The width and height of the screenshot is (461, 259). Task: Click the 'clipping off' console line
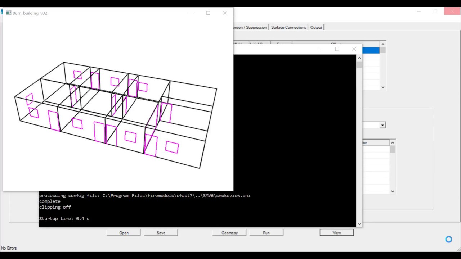coord(55,207)
